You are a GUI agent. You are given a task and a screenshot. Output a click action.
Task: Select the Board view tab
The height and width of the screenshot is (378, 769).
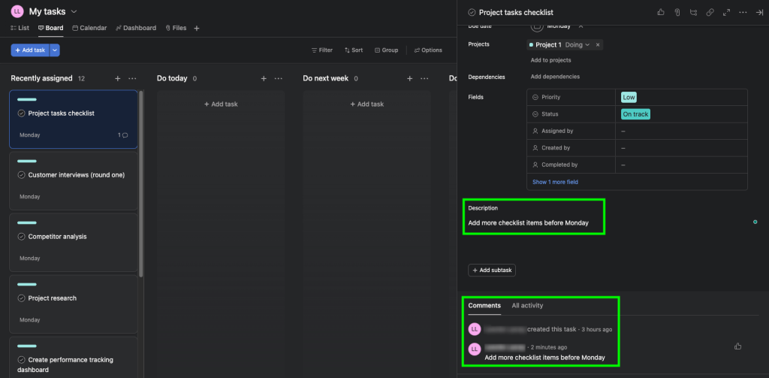click(x=50, y=28)
